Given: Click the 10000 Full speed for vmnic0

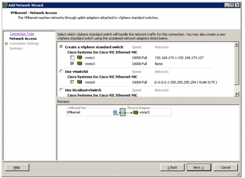Looking at the screenshot, I should pos(139,82).
